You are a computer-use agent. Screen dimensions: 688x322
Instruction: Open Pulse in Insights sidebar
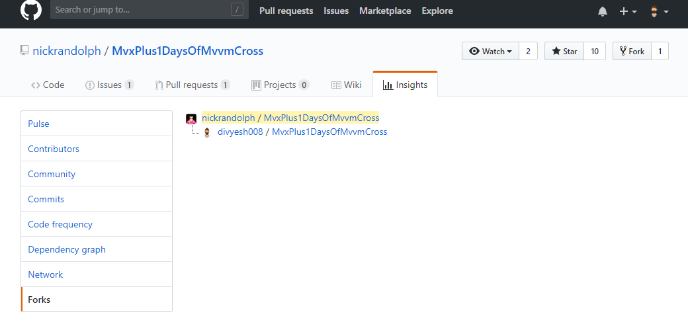point(97,124)
